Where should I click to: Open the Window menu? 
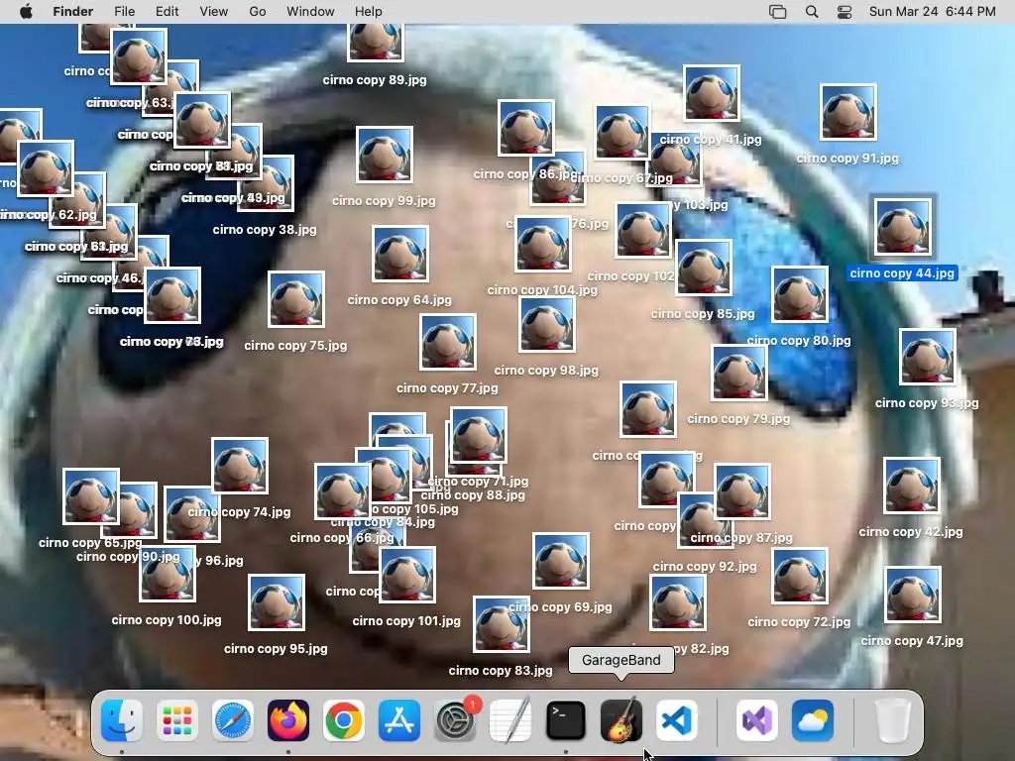click(310, 12)
